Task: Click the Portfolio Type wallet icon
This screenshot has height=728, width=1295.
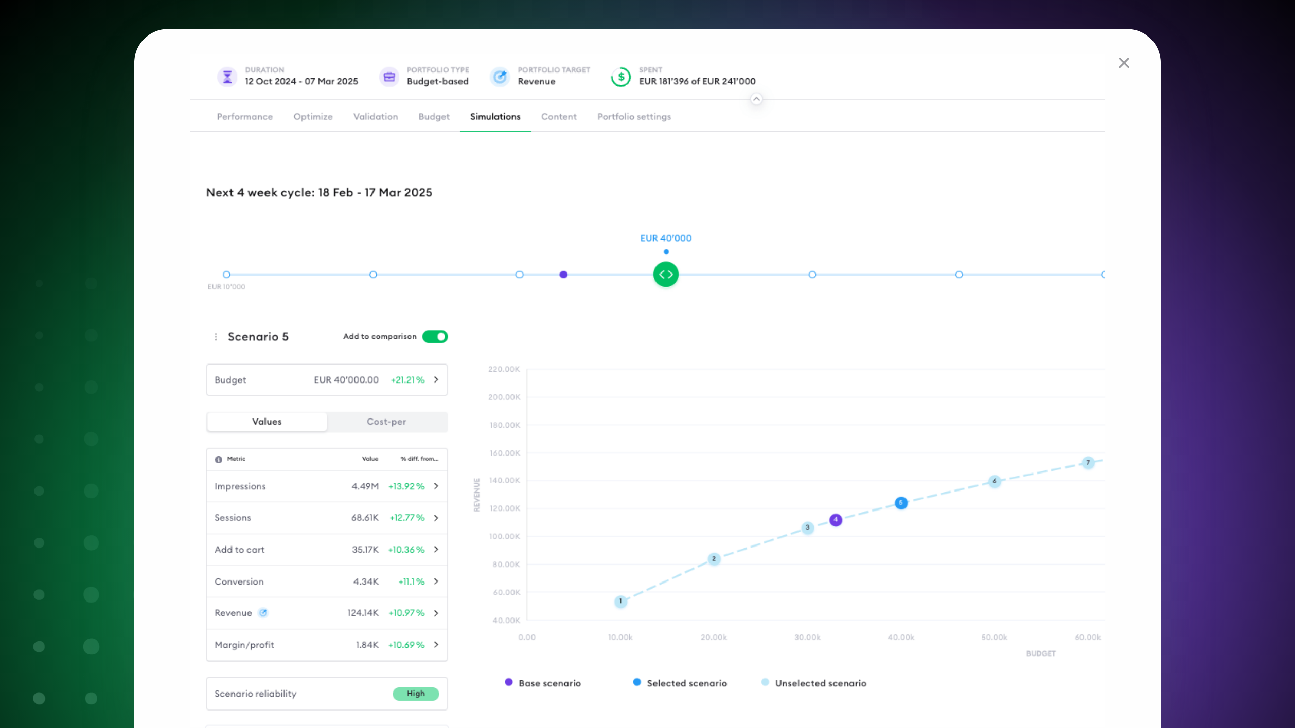Action: tap(389, 77)
